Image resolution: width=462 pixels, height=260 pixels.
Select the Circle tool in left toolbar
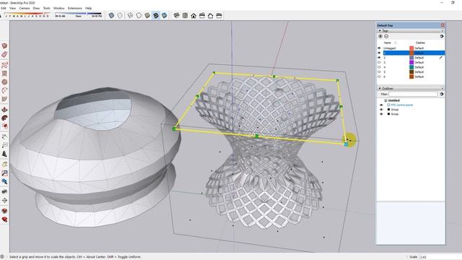click(4, 82)
